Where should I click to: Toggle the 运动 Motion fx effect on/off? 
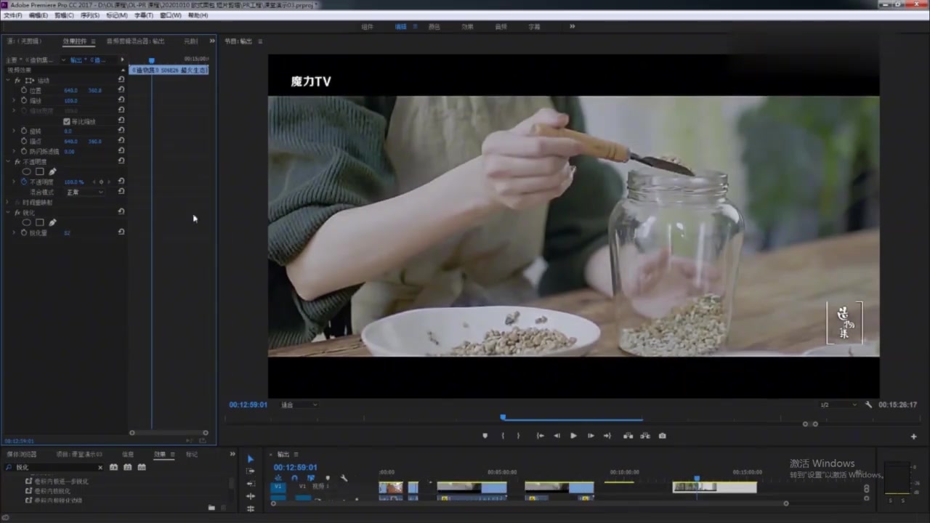tap(17, 80)
